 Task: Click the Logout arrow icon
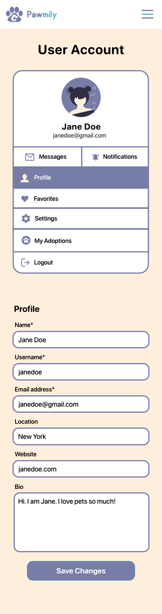point(25,263)
